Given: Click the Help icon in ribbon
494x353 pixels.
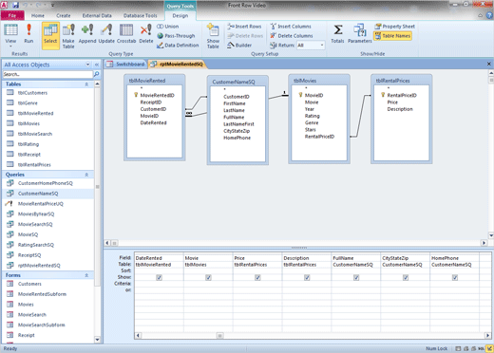Looking at the screenshot, I should coord(489,15).
